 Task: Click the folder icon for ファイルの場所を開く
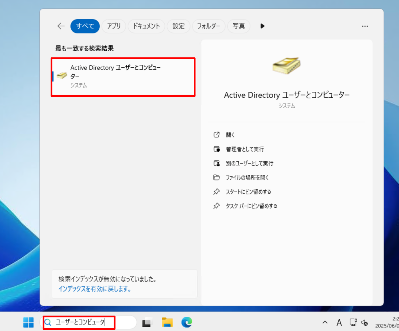[x=217, y=177]
